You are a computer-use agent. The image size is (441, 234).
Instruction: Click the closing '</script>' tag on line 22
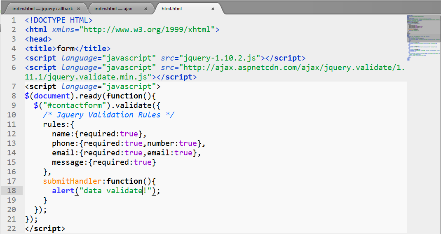point(45,229)
